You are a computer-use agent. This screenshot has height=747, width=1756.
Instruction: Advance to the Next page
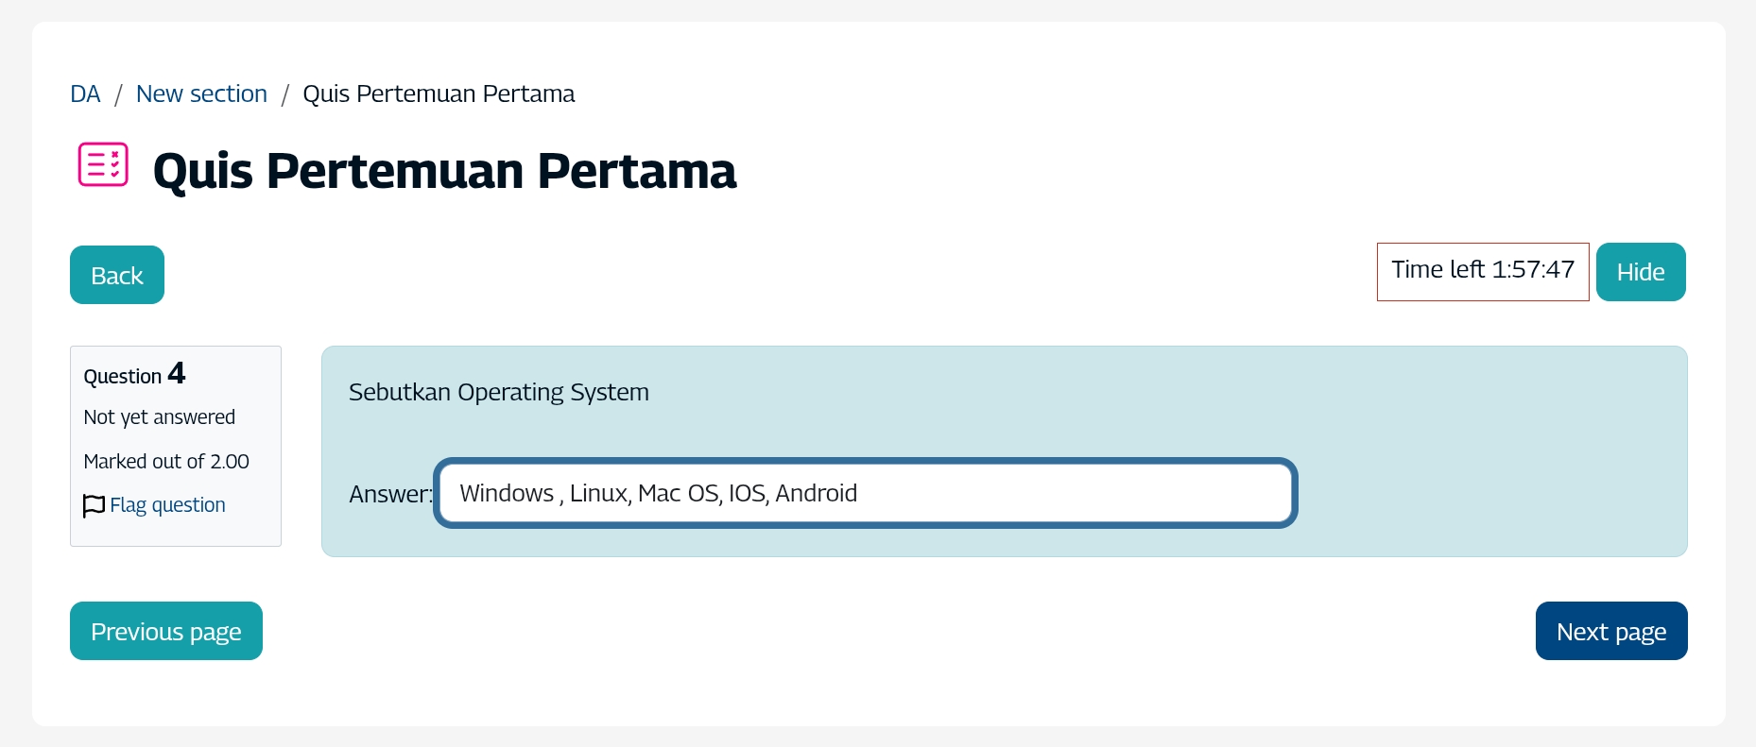(1610, 631)
